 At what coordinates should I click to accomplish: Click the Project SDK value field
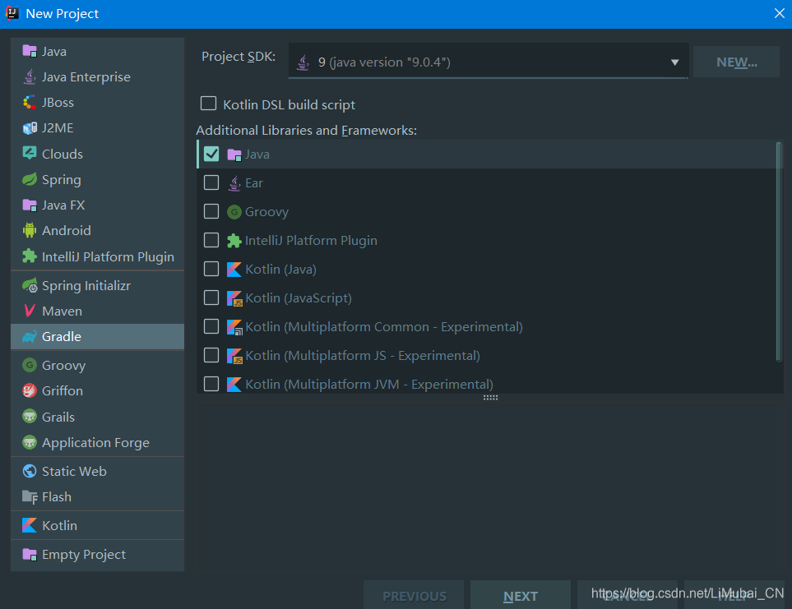pyautogui.click(x=488, y=62)
